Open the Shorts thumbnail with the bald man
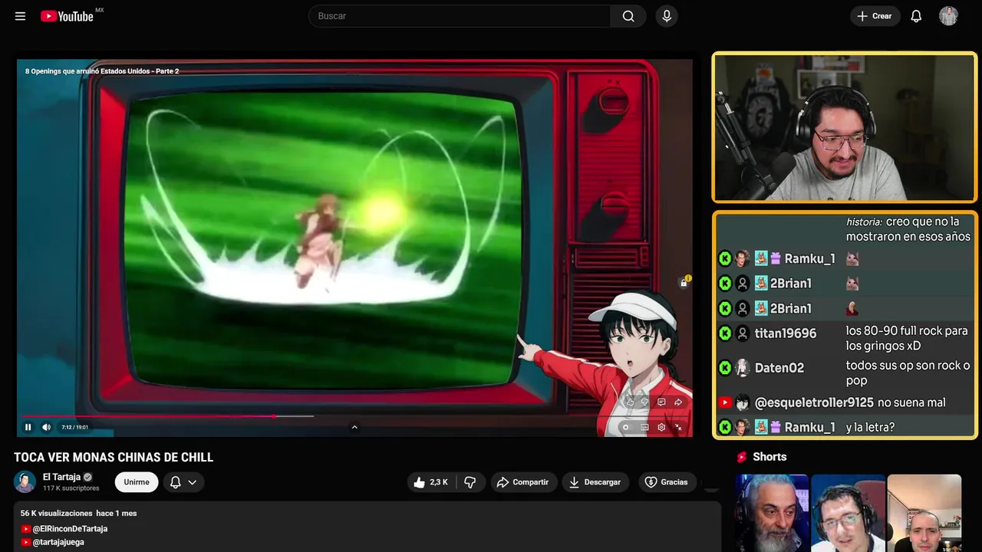Viewport: 982px width, 552px height. (924, 513)
